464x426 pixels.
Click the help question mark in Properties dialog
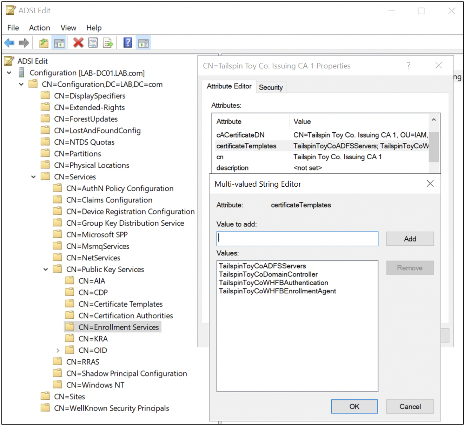coord(409,65)
